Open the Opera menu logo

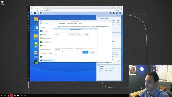coord(29,8)
